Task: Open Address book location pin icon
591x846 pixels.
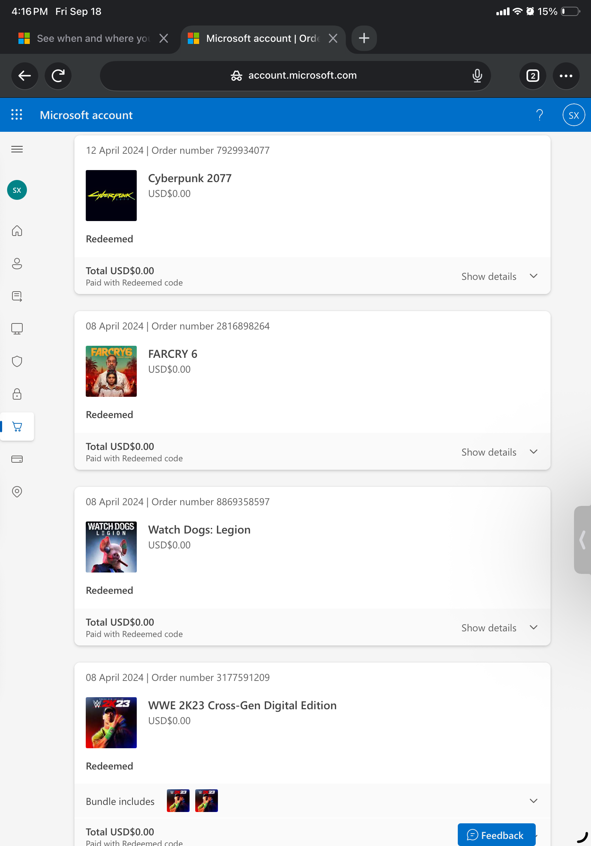Action: (17, 491)
